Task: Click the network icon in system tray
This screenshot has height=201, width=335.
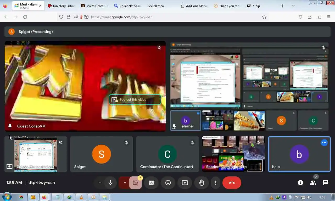Action: click(x=303, y=197)
